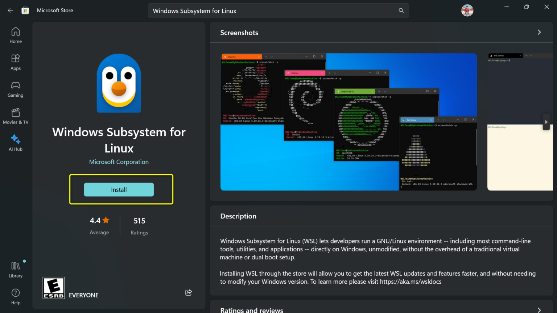Expand the Screenshots section

coord(539,32)
